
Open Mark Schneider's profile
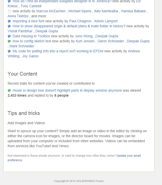(22, 46)
